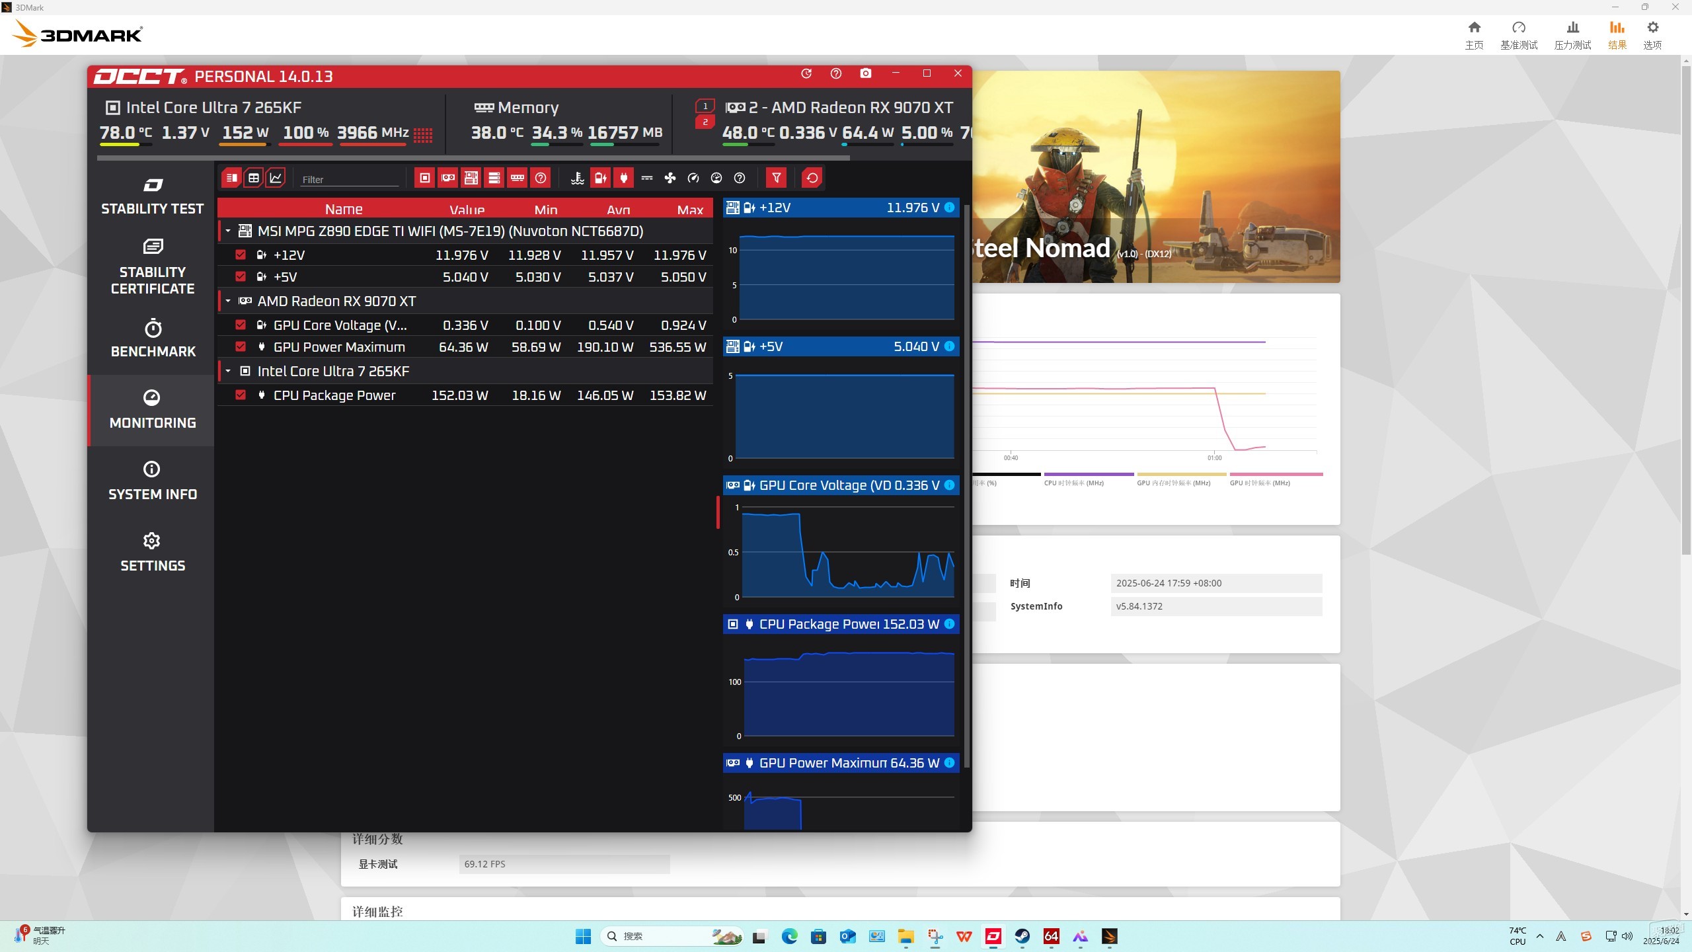Collapse the MSI MPG Z890 EDGE group

(x=228, y=231)
